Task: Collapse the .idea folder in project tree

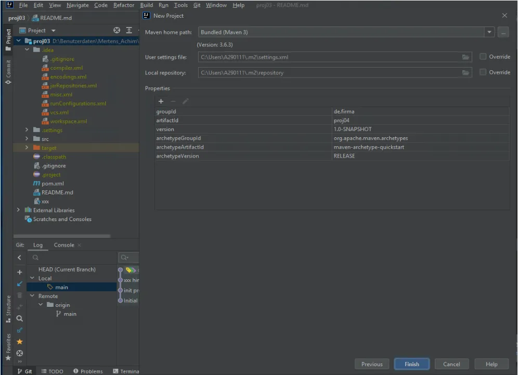Action: 27,50
